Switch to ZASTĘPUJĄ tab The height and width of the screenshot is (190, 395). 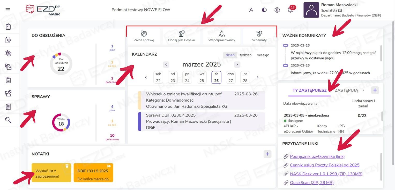click(x=346, y=90)
